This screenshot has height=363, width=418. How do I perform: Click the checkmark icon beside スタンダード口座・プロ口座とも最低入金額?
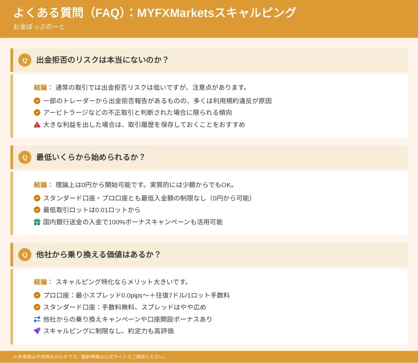tap(37, 198)
